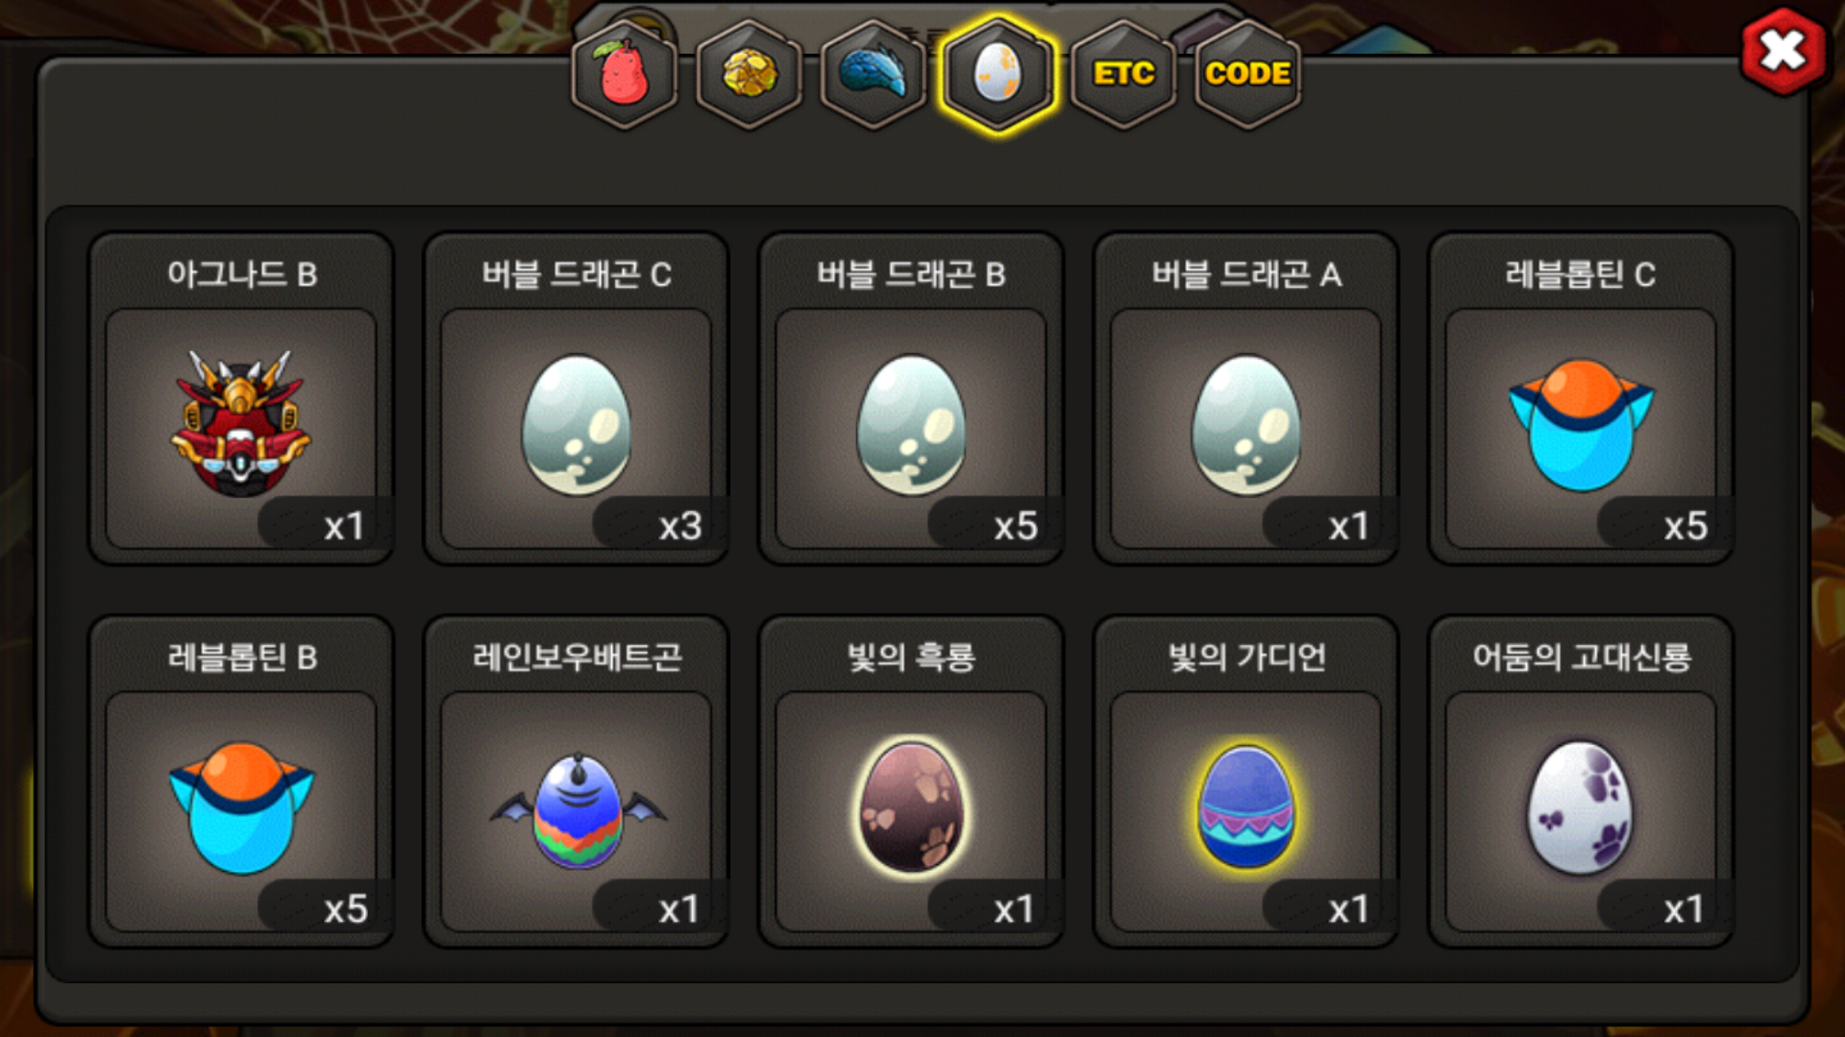
Task: Select the highlighted egg category tab
Action: tap(998, 74)
